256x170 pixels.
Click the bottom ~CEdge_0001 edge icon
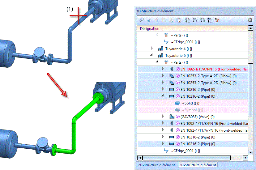point(166,151)
